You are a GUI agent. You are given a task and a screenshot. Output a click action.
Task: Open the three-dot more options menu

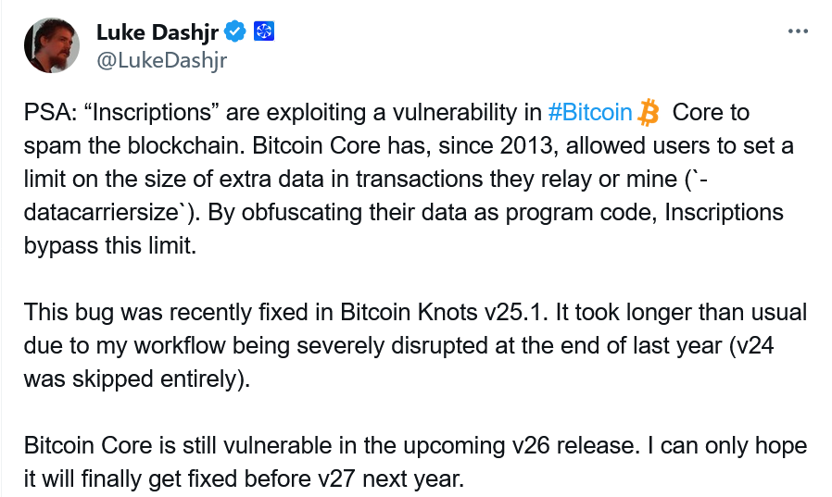tap(798, 31)
